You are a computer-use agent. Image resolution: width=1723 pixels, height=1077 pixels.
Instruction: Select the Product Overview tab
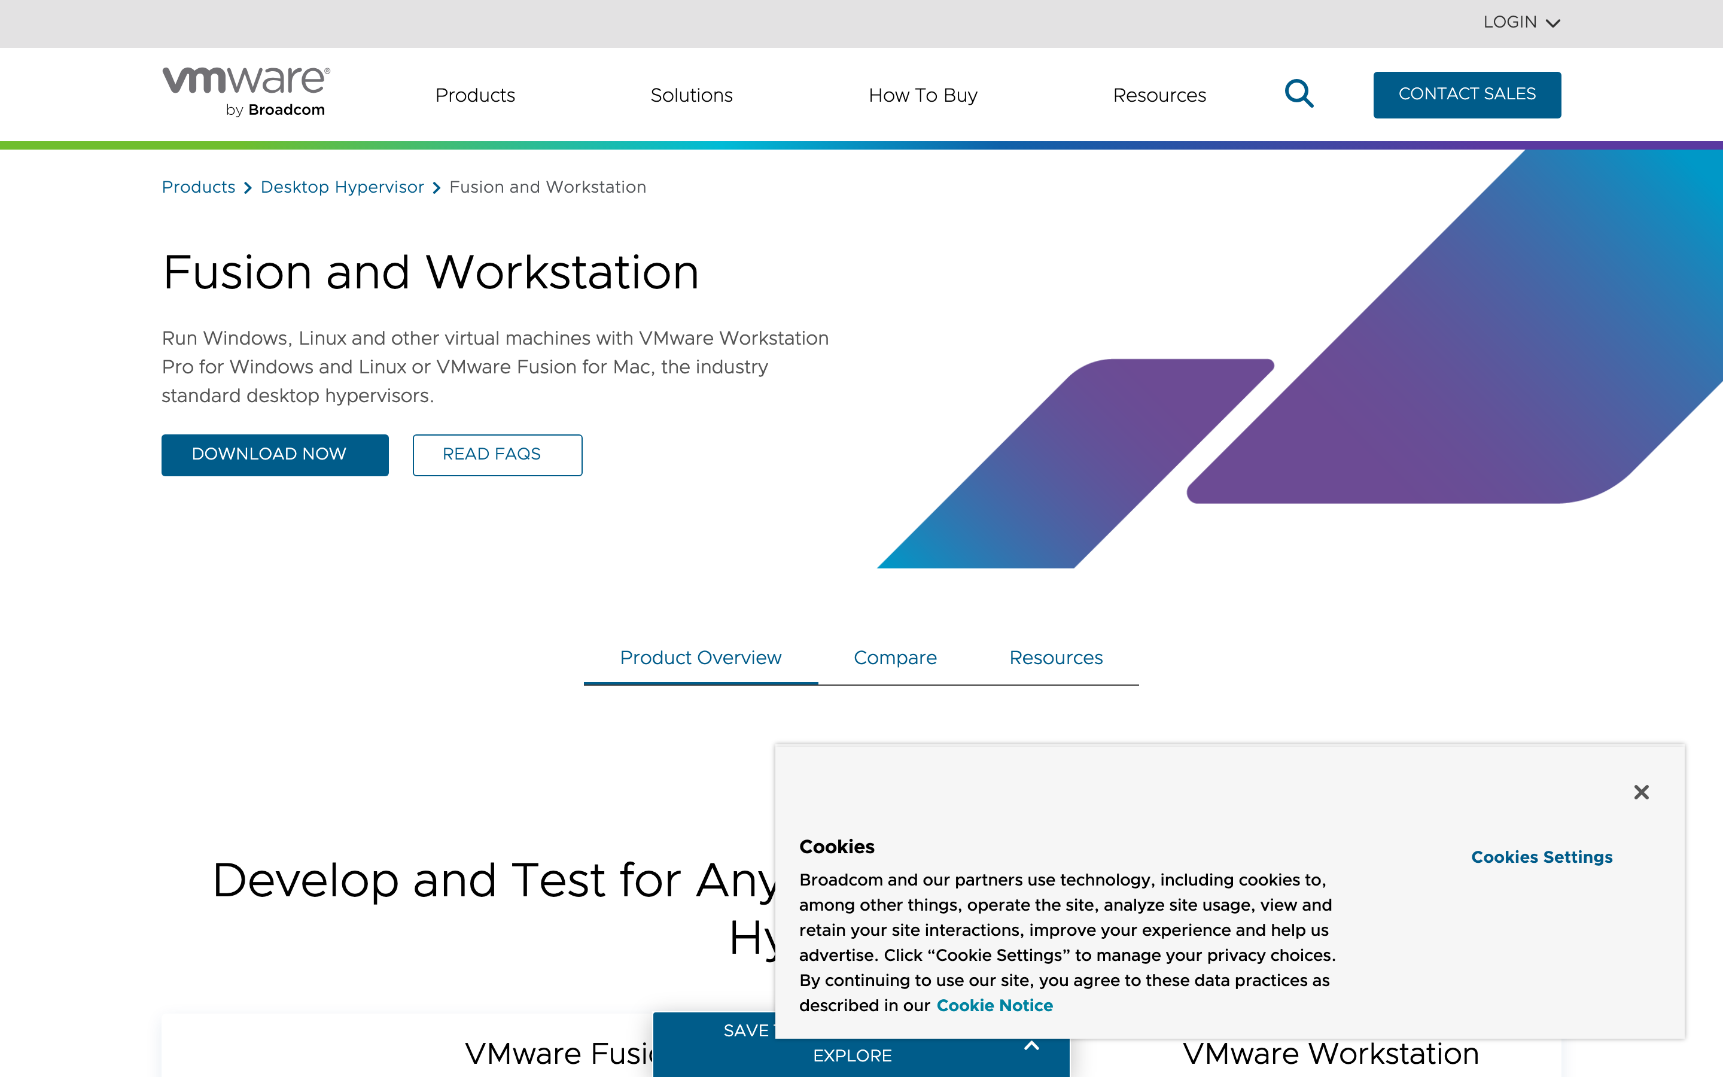click(x=701, y=658)
